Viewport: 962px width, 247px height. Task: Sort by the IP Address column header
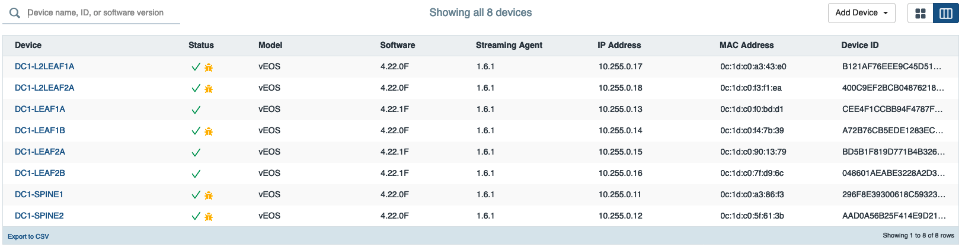tap(619, 45)
